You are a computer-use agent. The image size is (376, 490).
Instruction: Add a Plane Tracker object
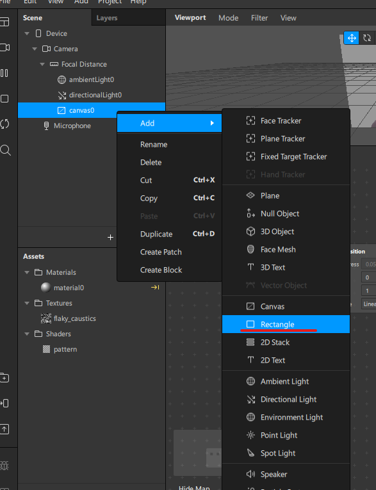[x=286, y=138]
